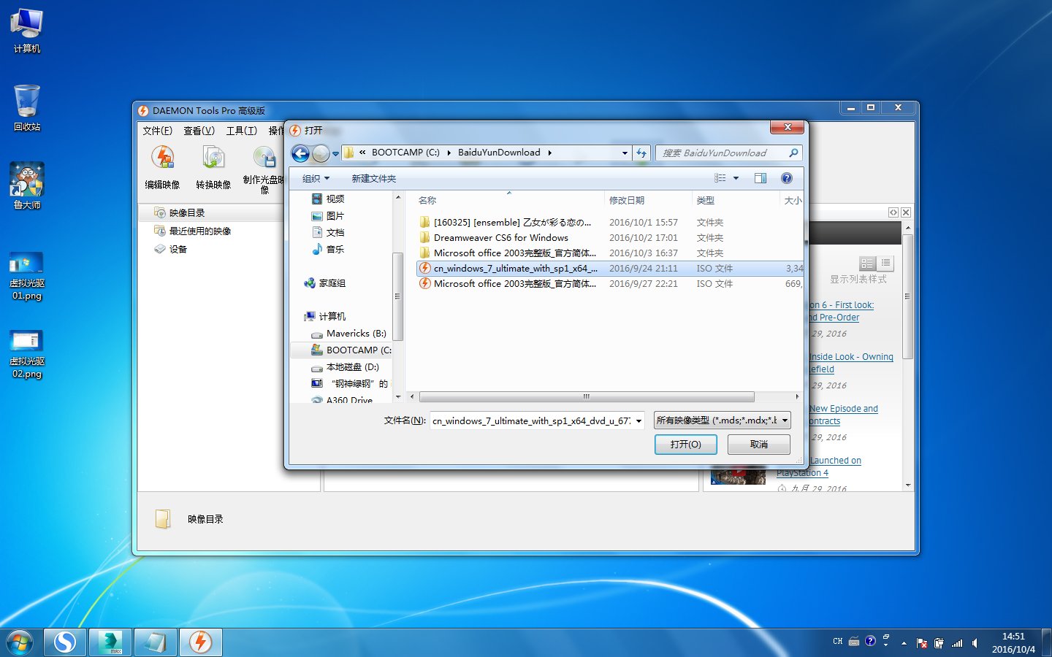Refresh the BaiduYunDownload folder view

pyautogui.click(x=641, y=153)
